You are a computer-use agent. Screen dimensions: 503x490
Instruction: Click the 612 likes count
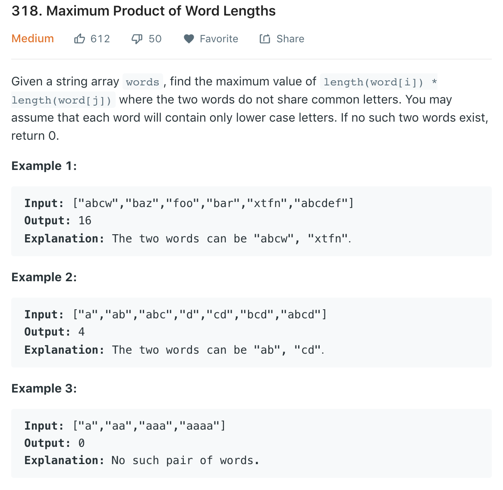[x=100, y=39]
